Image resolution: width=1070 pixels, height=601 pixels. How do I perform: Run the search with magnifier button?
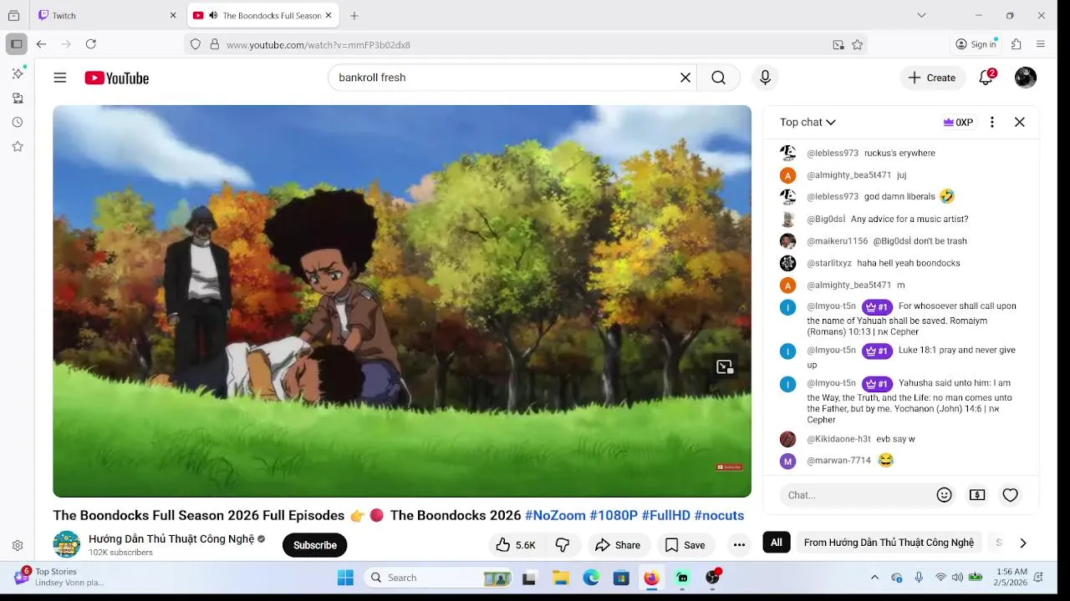coord(718,78)
